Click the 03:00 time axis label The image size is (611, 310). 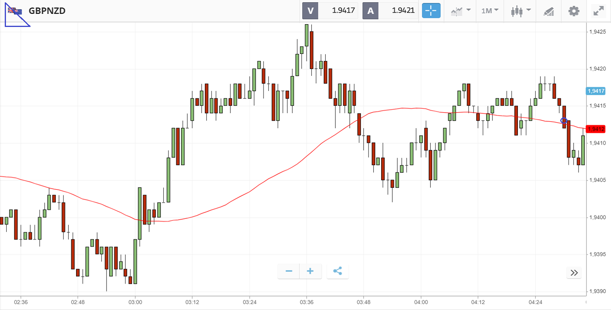(x=135, y=302)
